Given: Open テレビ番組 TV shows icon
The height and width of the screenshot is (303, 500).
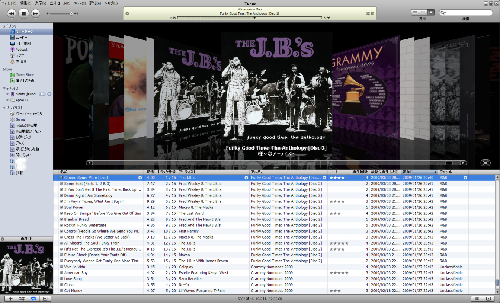Looking at the screenshot, I should [13, 44].
